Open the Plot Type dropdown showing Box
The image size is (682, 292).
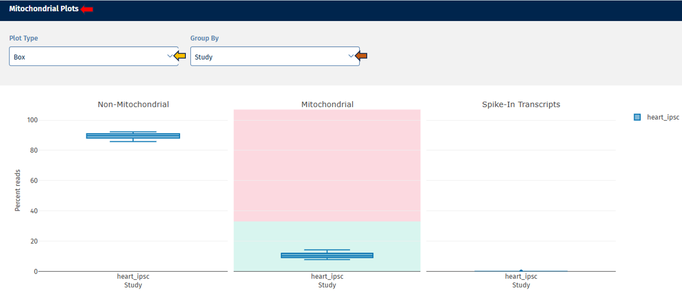(x=90, y=57)
